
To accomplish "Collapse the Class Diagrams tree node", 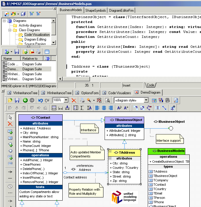I will [10, 30].
